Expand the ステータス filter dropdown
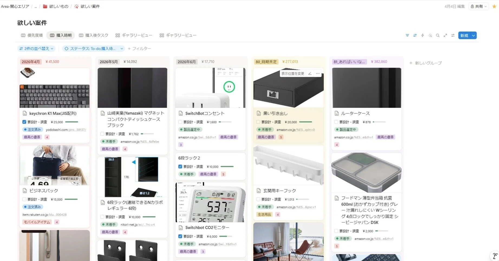This screenshot has height=261, width=499. click(x=94, y=49)
